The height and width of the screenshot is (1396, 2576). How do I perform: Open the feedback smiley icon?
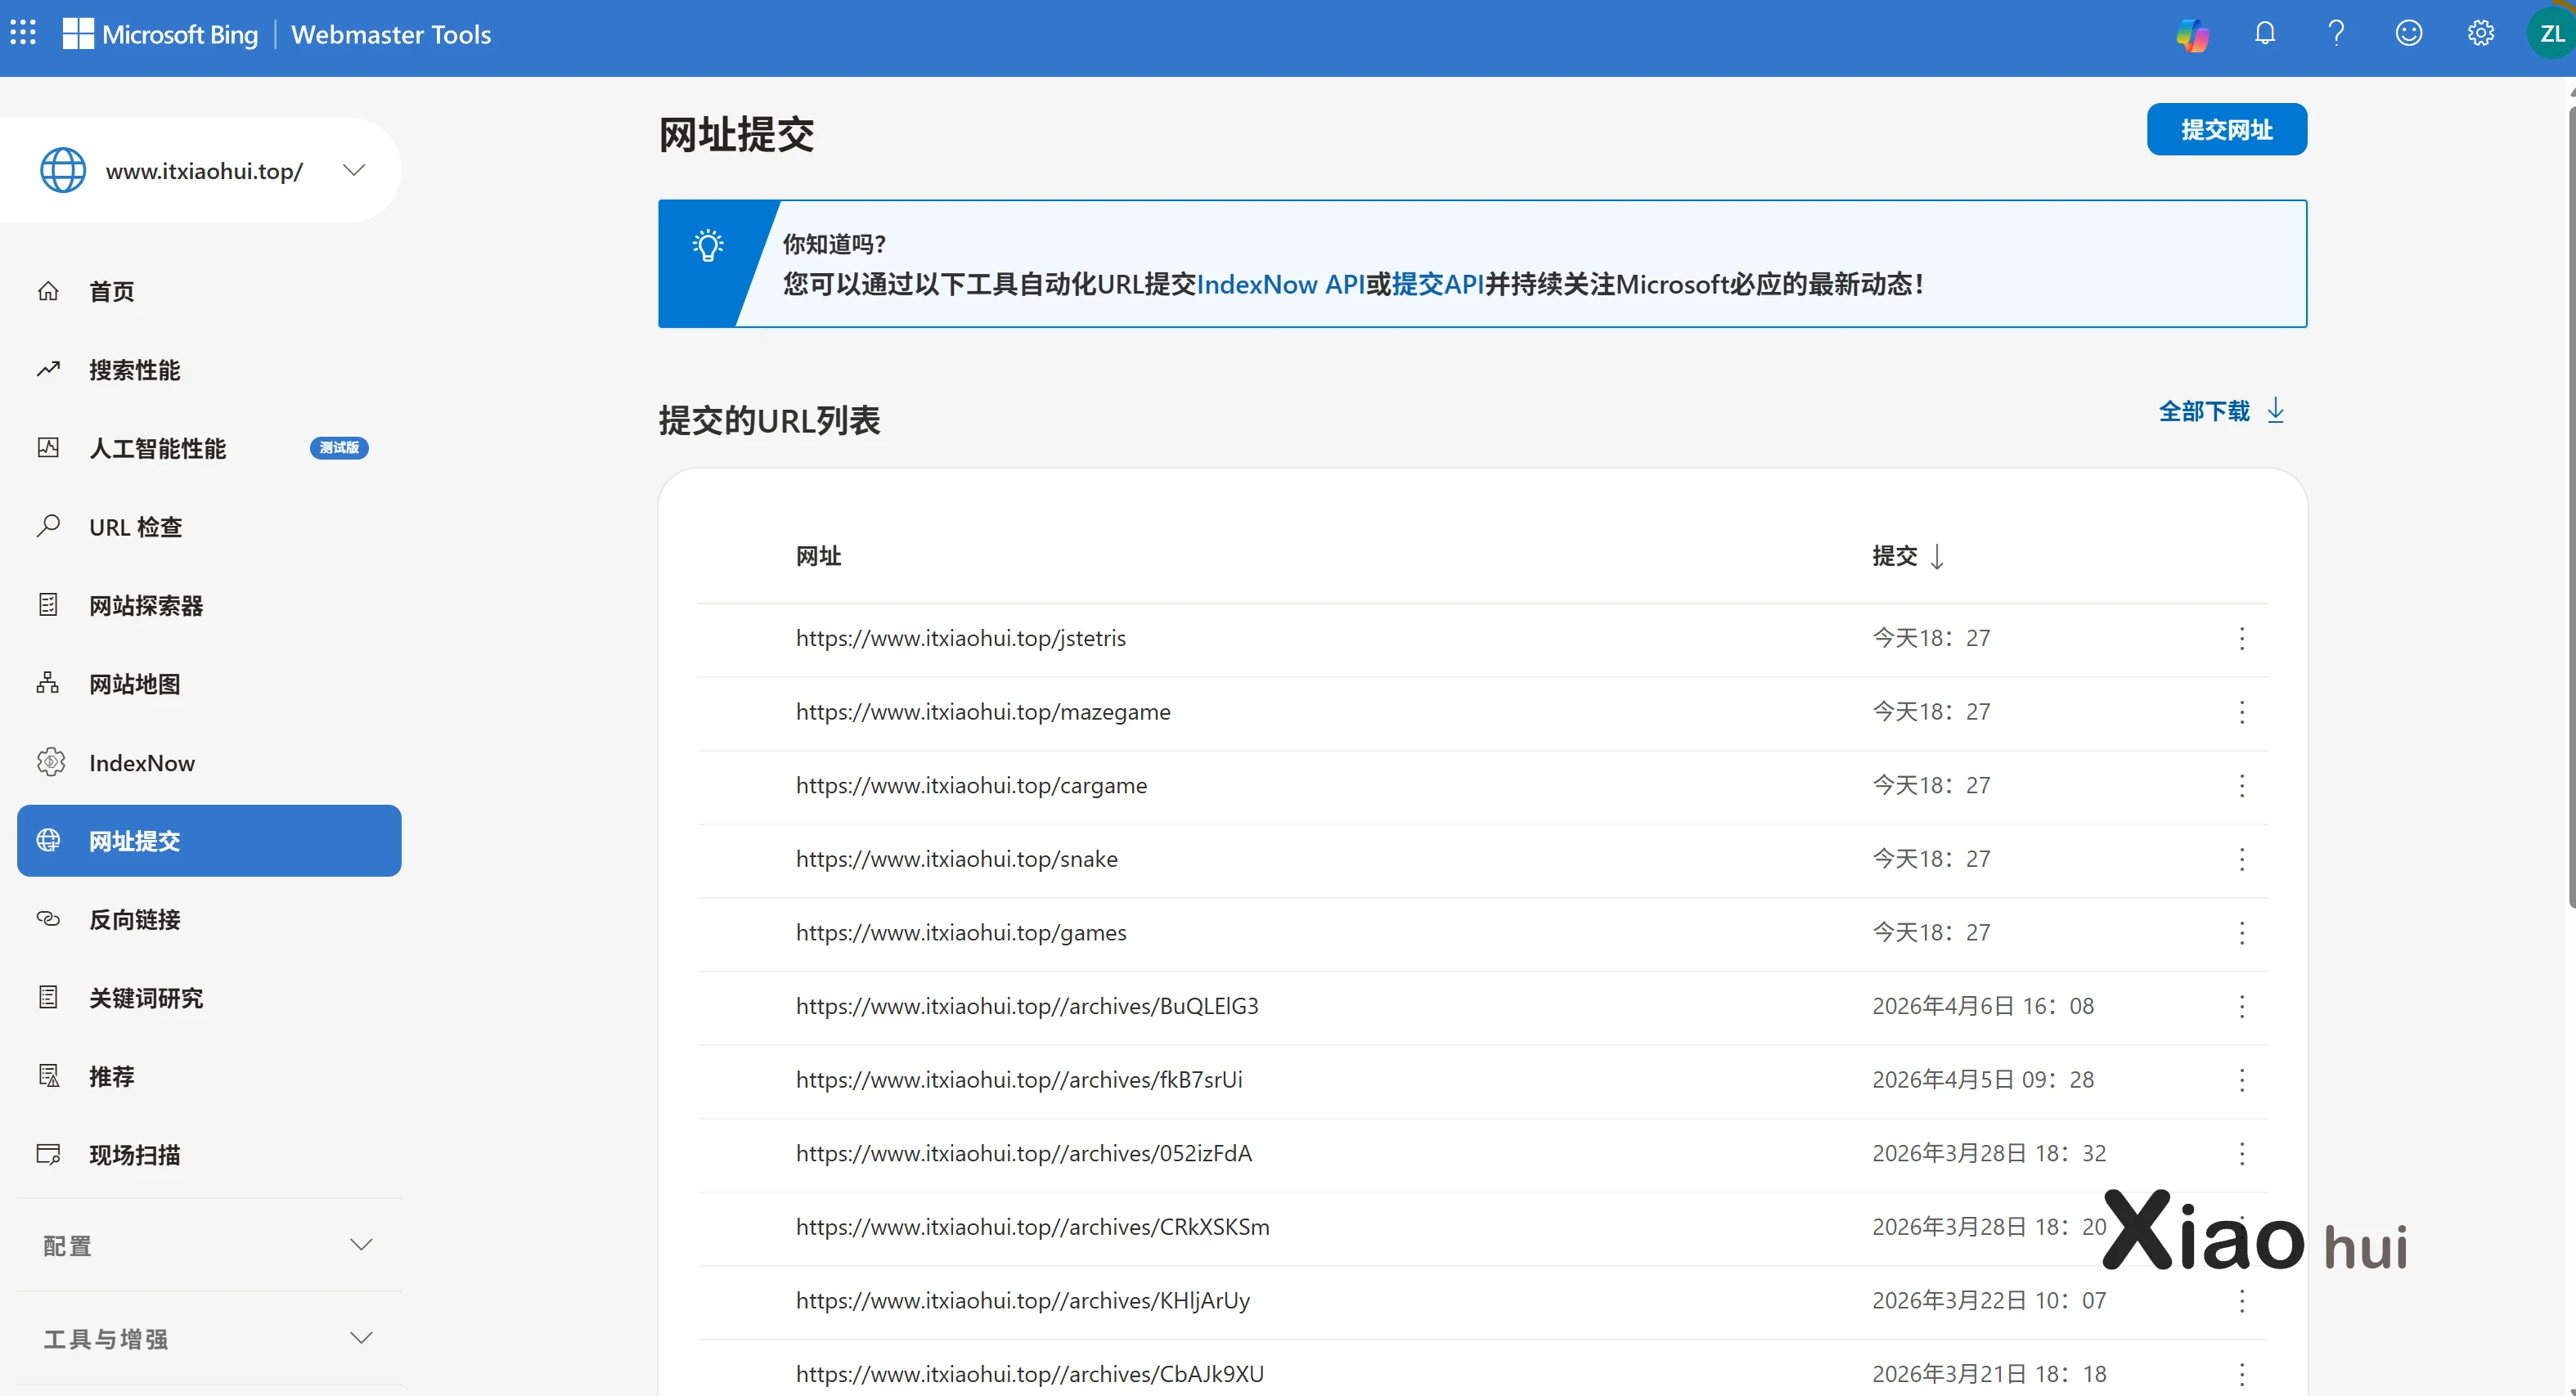[x=2408, y=33]
